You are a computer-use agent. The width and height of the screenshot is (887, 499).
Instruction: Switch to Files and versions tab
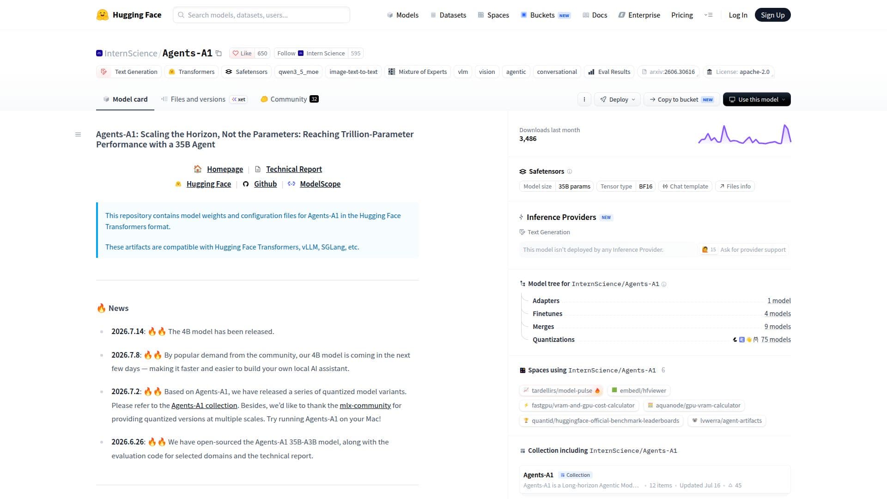204,99
